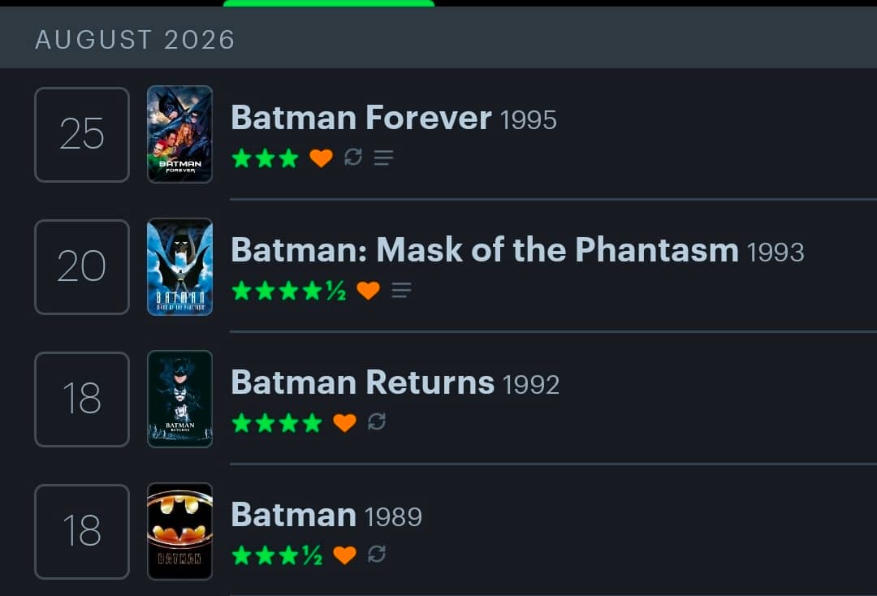Open the review icon for Batman Forever

pos(383,158)
